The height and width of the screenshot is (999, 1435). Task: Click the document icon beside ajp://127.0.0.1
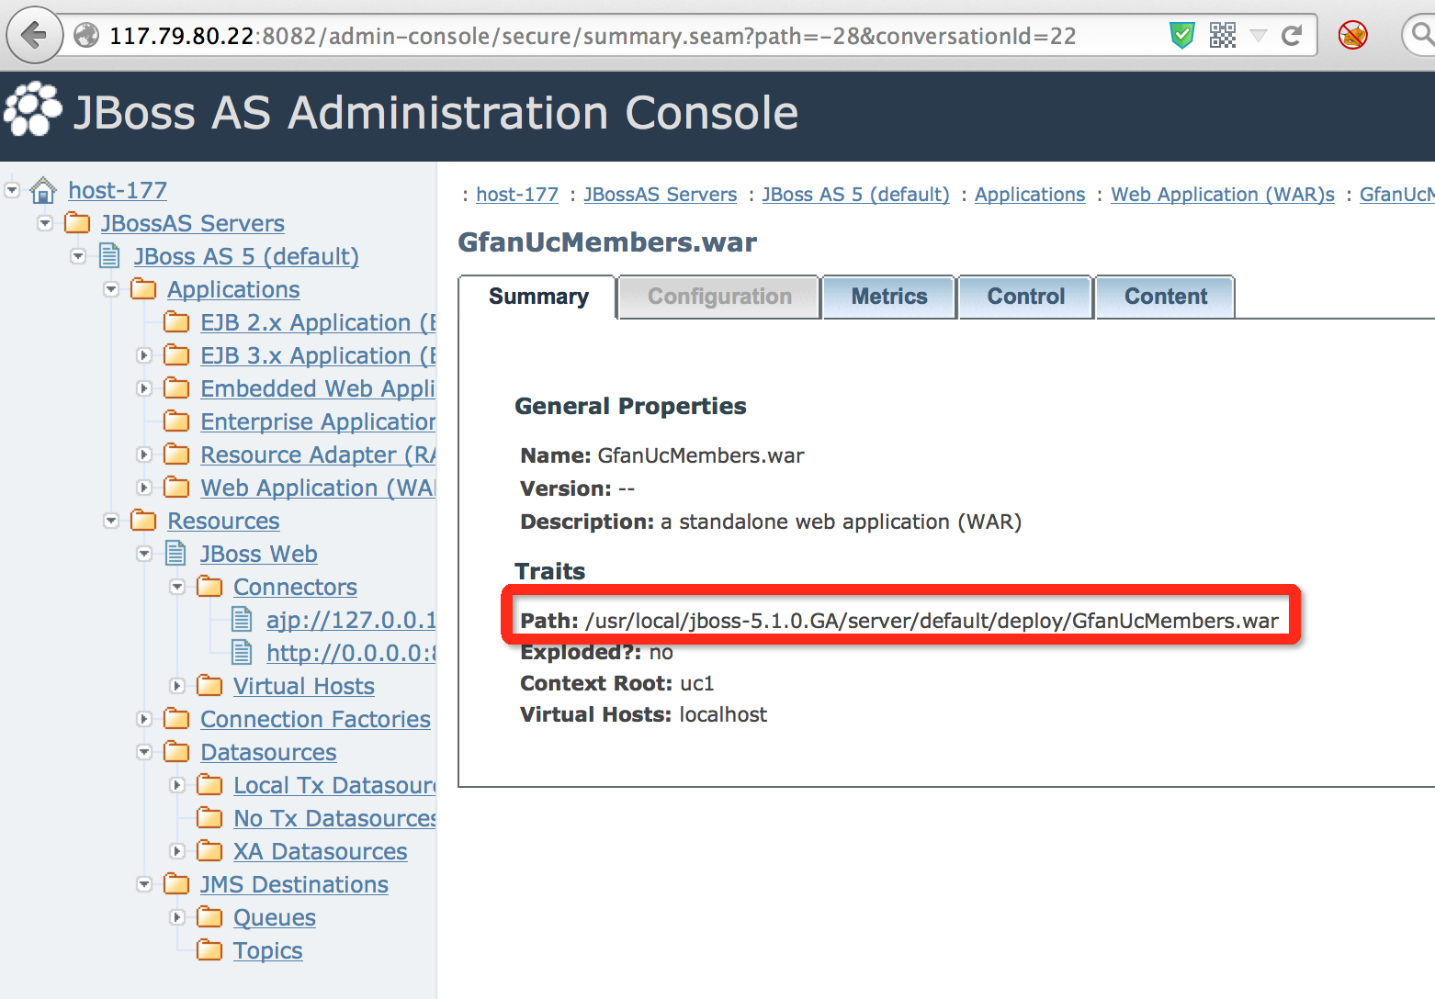pyautogui.click(x=242, y=620)
